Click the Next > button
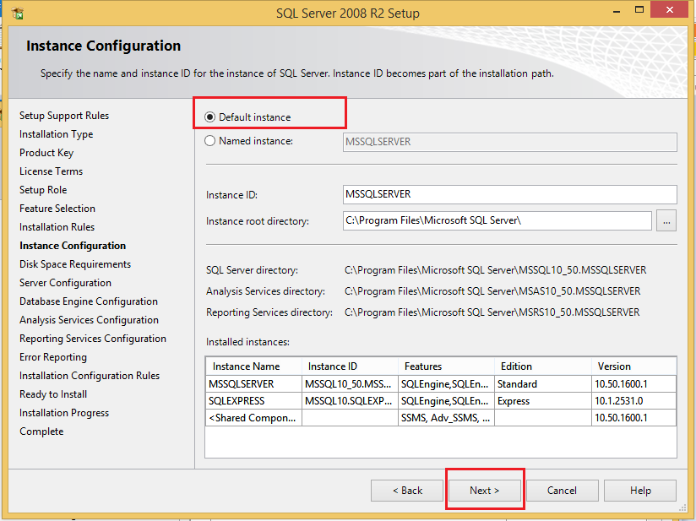 pos(484,490)
